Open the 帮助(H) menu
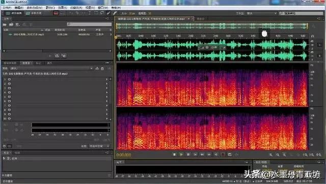326x184 pixels. point(116,8)
